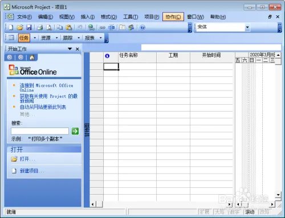Image resolution: width=285 pixels, height=218 pixels.
Task: Select the 工期 column header
Action: pyautogui.click(x=173, y=57)
